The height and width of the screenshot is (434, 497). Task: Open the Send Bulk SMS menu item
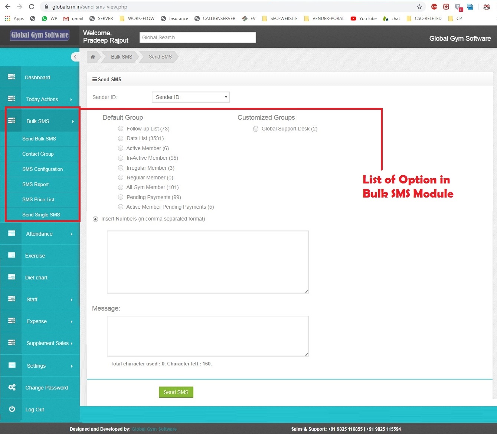39,139
